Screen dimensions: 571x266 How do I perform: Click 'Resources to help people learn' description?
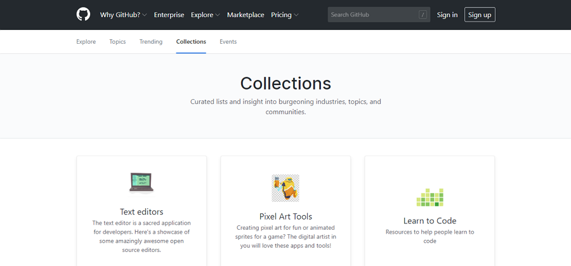click(x=430, y=237)
